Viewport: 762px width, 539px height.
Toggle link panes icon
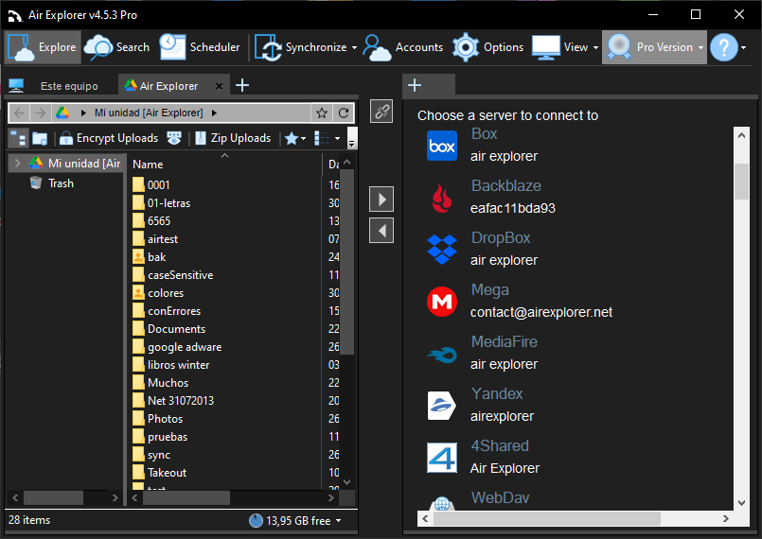pyautogui.click(x=381, y=112)
